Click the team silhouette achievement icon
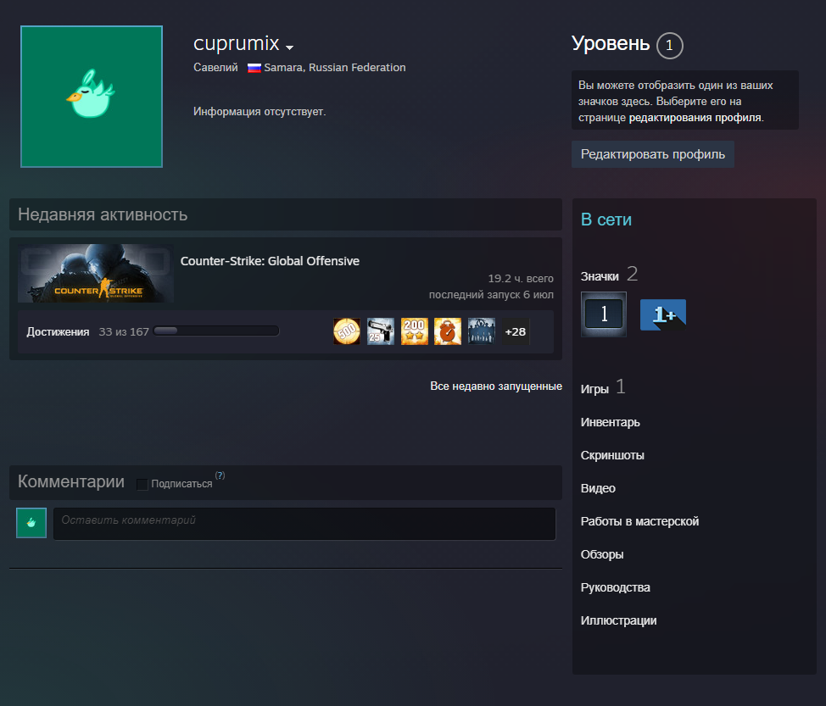 (482, 331)
